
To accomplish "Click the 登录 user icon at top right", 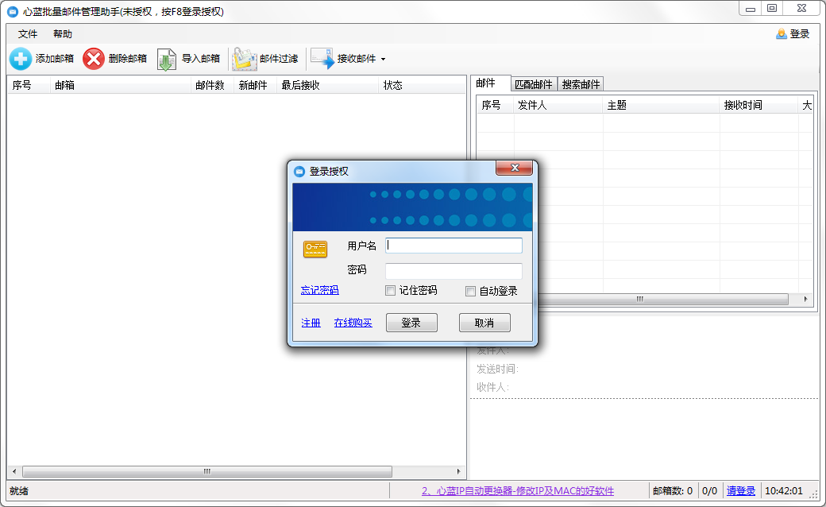I will pos(782,34).
